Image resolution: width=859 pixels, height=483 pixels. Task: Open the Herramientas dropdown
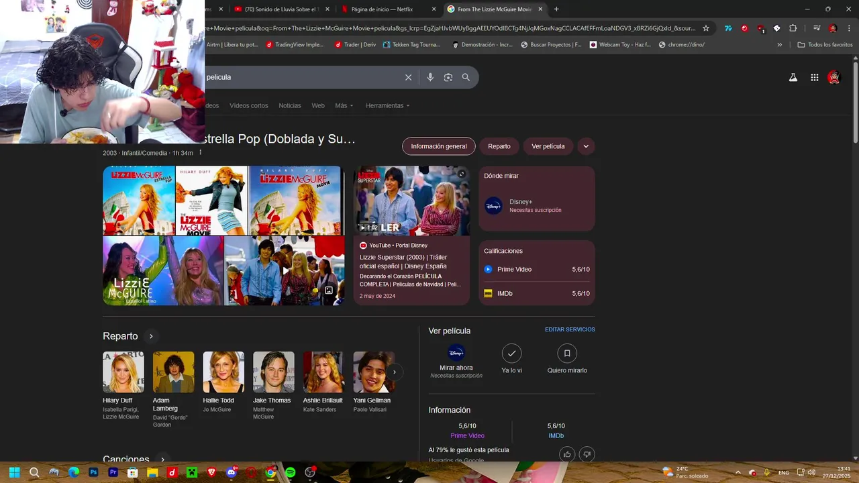(387, 105)
